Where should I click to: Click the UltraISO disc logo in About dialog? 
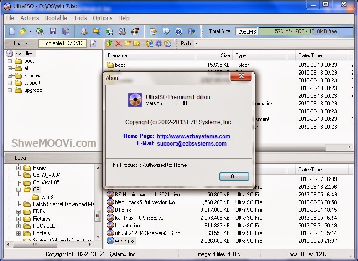135,100
